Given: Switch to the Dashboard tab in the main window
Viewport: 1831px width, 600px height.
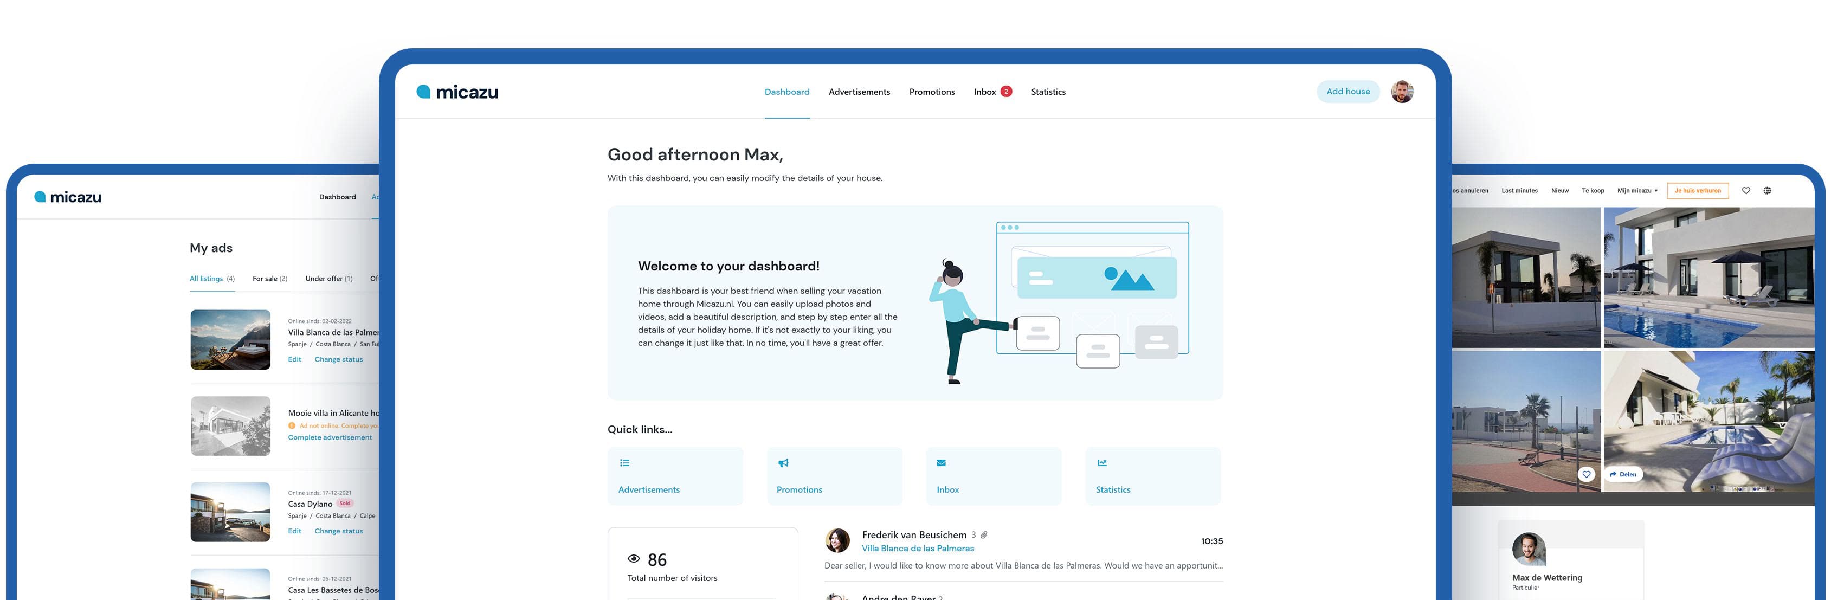Looking at the screenshot, I should [787, 92].
